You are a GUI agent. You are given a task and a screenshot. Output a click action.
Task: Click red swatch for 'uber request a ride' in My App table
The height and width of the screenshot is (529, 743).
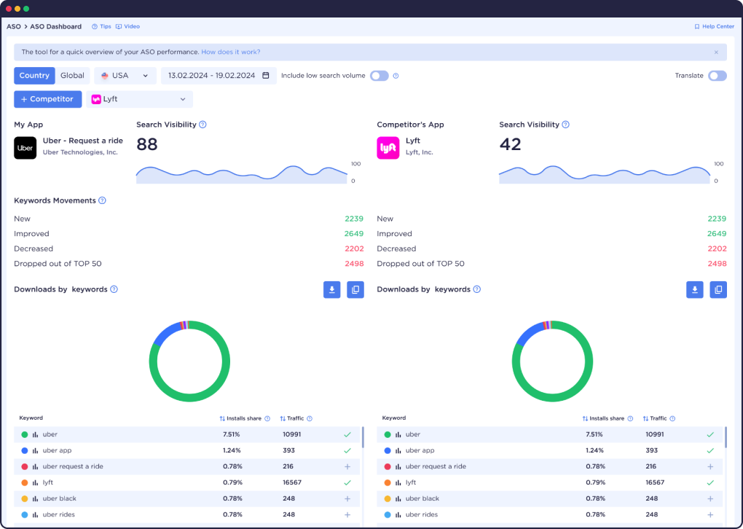pyautogui.click(x=25, y=467)
